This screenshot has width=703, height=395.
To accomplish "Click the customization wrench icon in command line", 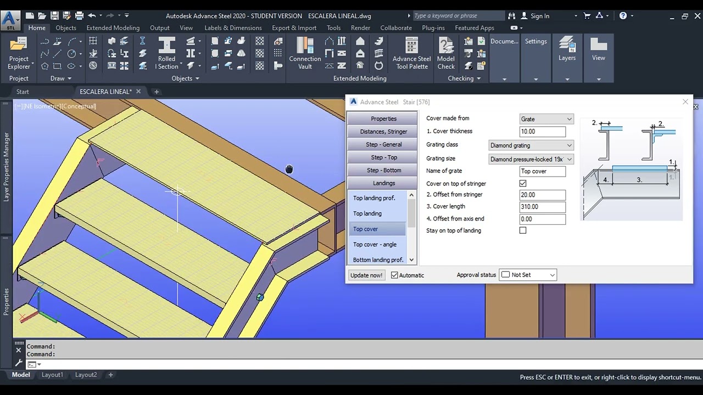I will pyautogui.click(x=19, y=363).
